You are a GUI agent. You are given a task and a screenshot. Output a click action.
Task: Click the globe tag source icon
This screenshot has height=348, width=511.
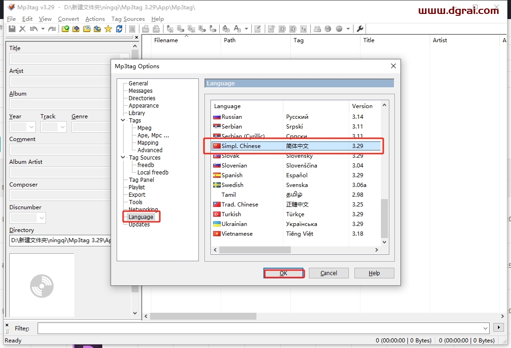pyautogui.click(x=328, y=29)
